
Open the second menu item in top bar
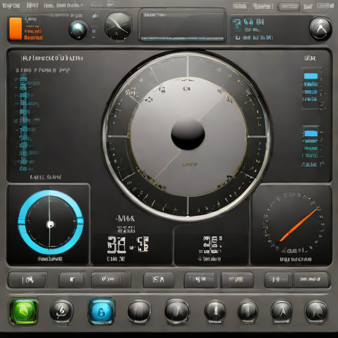click(x=32, y=5)
